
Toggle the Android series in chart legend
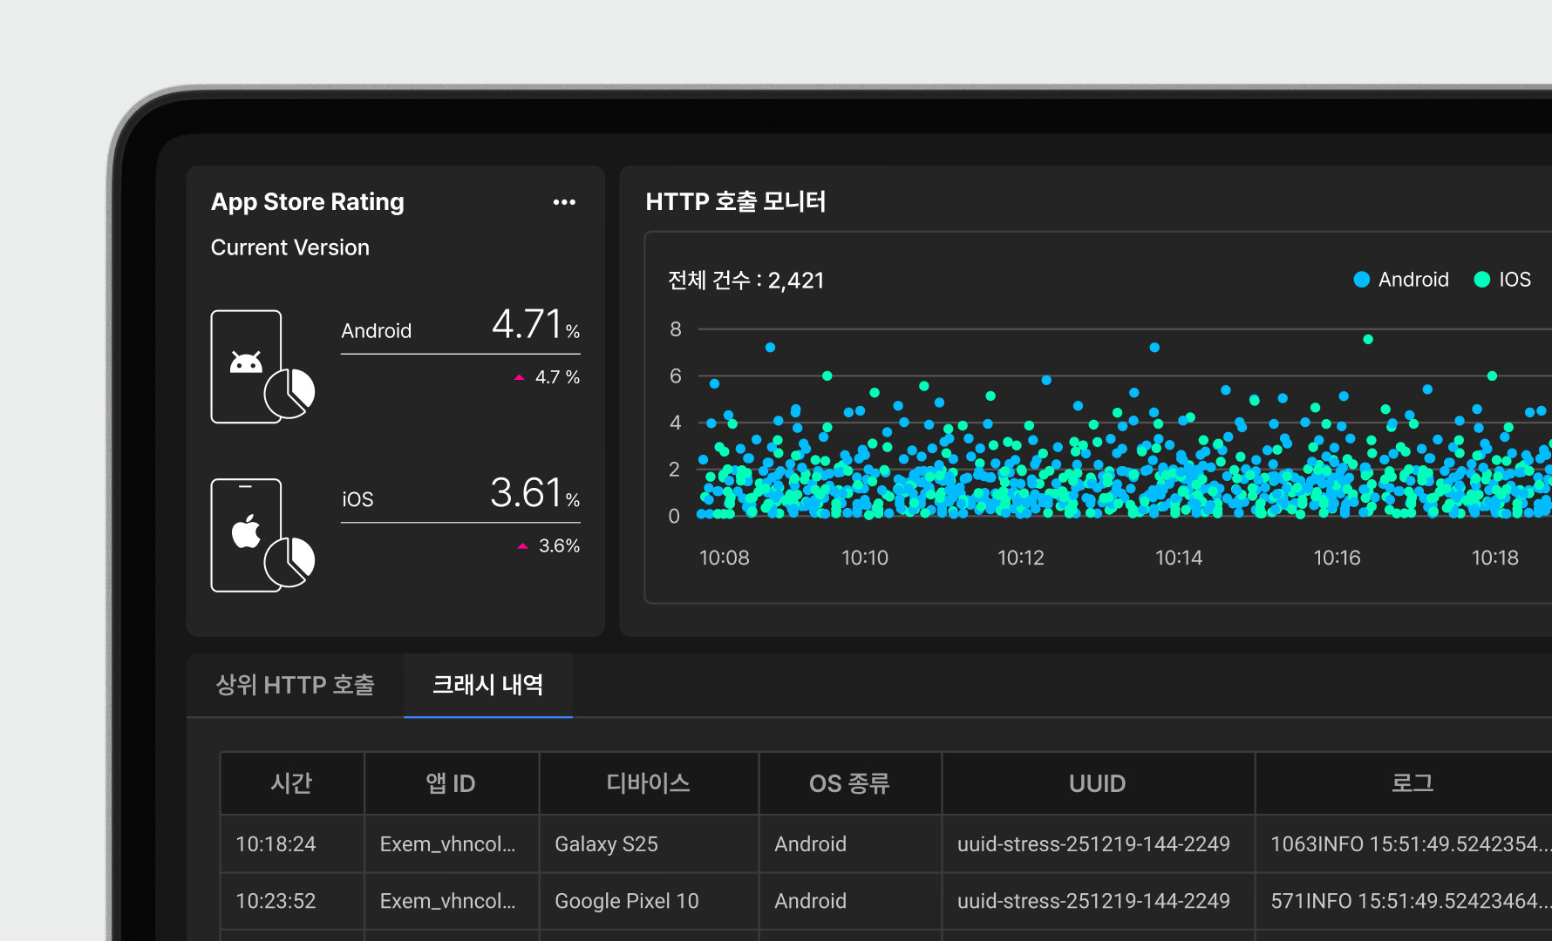click(1400, 280)
